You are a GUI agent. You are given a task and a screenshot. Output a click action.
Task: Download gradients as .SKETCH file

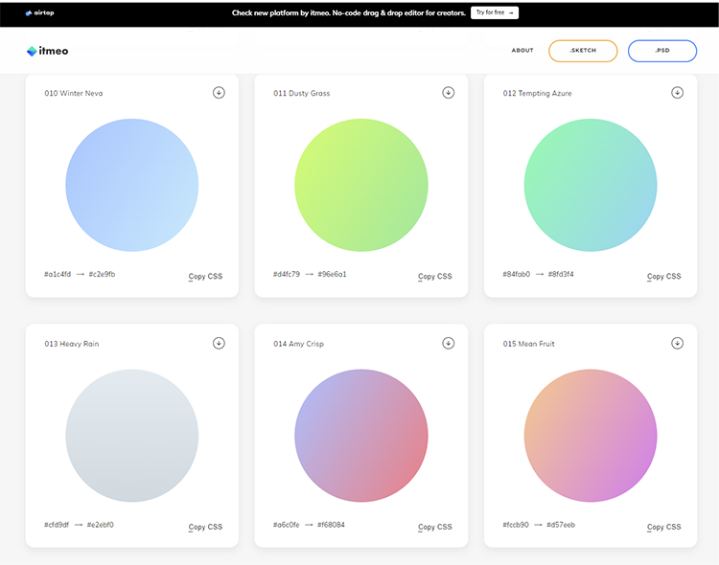[x=582, y=51]
